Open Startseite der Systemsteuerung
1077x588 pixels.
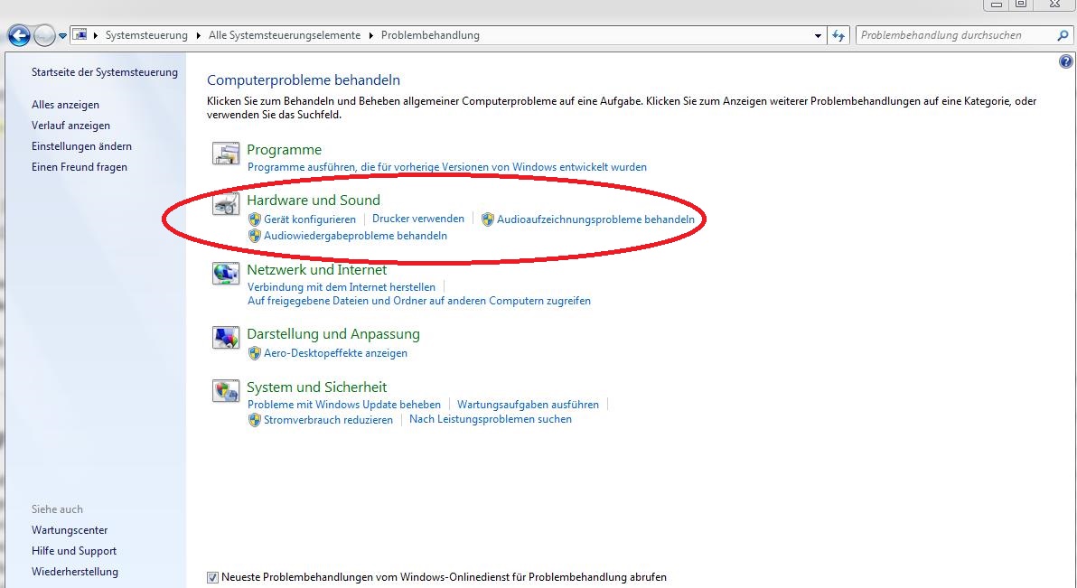coord(105,72)
